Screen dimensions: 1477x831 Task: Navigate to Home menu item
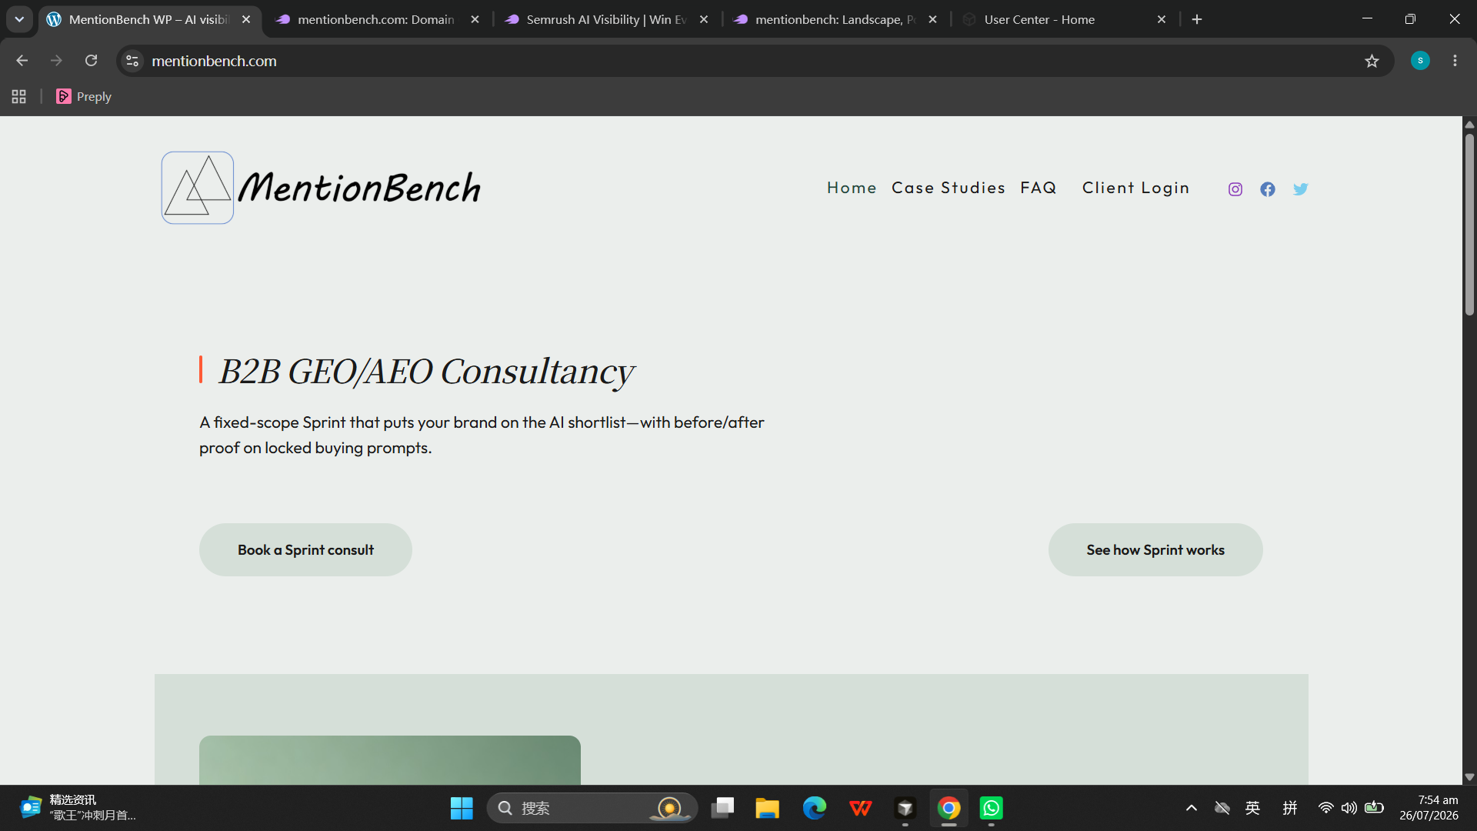click(852, 188)
